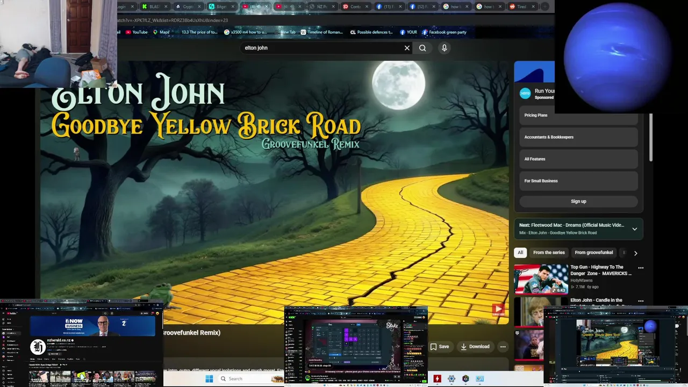
Task: Switch to the '(12)' Facebook tab
Action: pos(422,6)
